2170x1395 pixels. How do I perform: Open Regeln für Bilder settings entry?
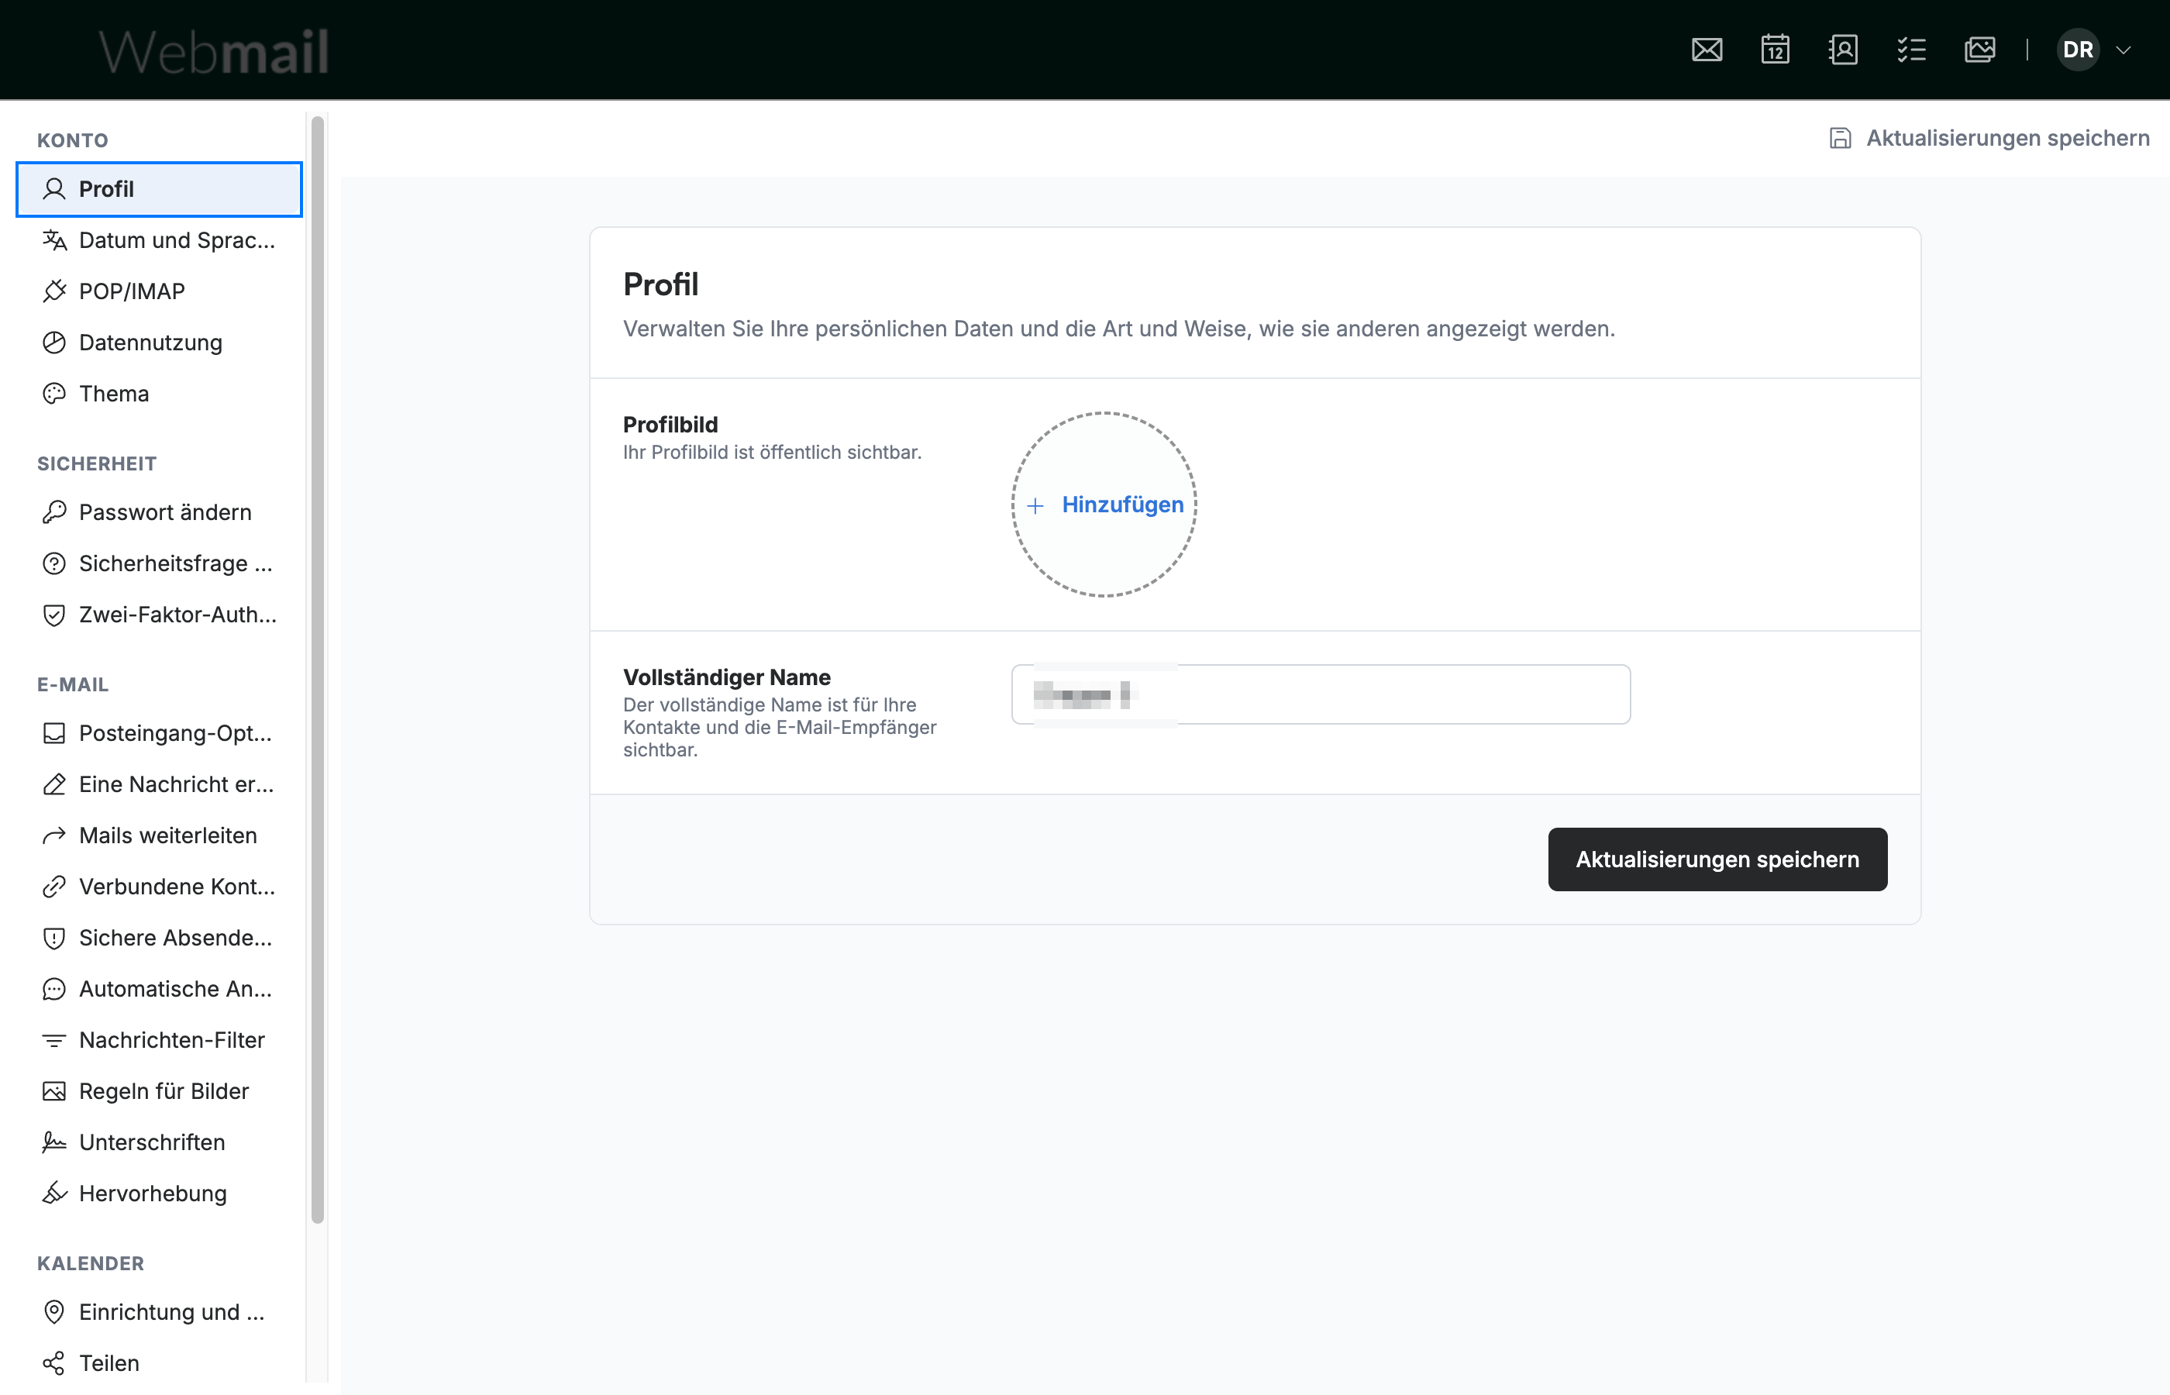click(160, 1090)
